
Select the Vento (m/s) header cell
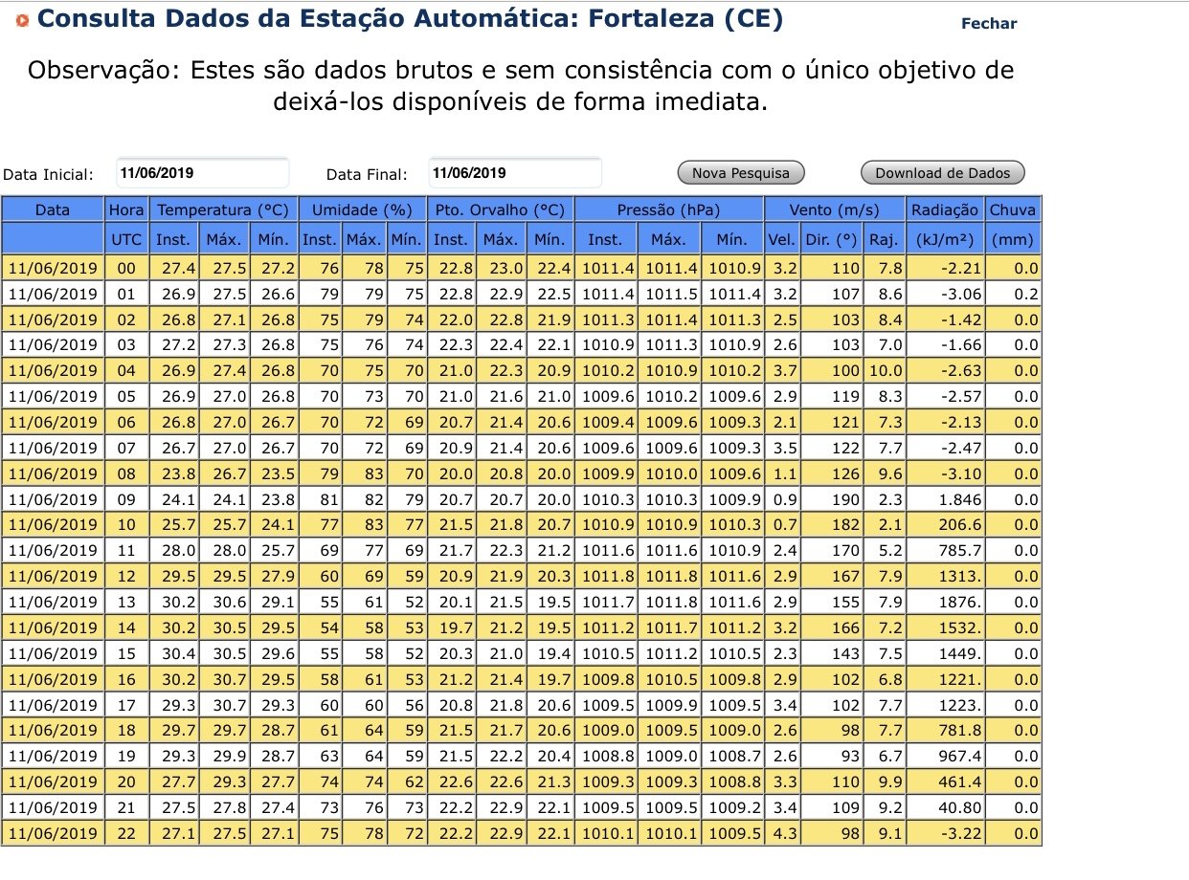coord(835,209)
